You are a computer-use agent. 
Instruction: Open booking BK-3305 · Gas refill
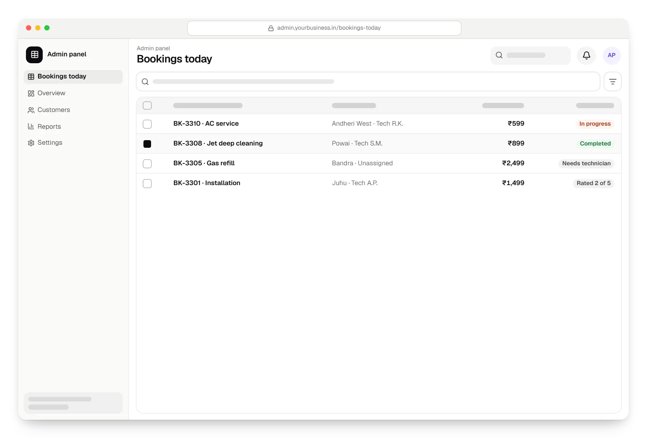tap(204, 163)
